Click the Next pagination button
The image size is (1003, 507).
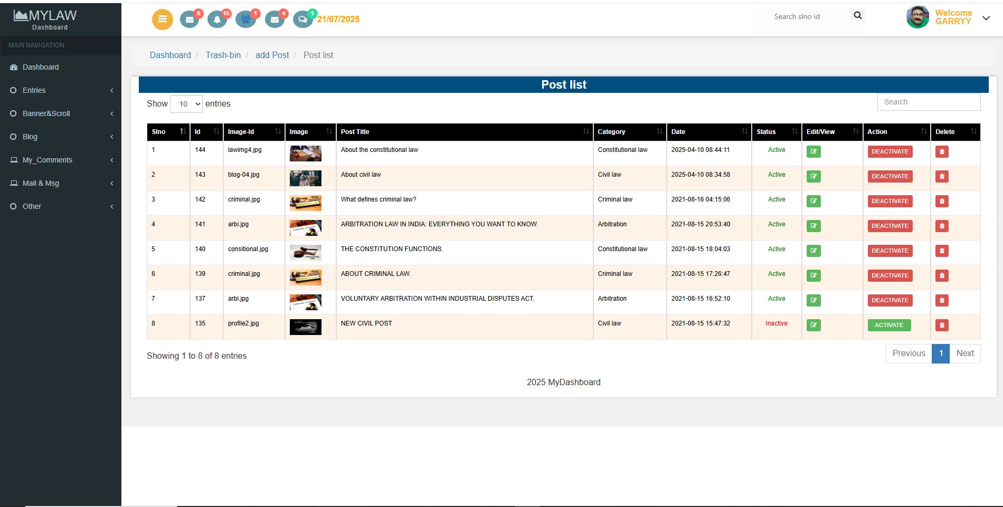[x=965, y=353]
